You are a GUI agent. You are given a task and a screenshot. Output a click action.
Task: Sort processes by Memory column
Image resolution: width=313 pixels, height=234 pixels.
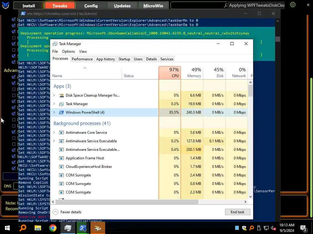coord(192,73)
